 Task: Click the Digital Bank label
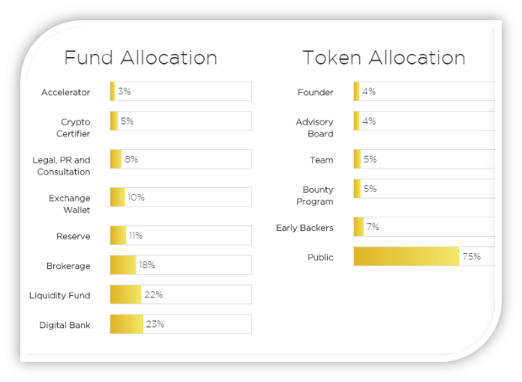[x=64, y=325]
